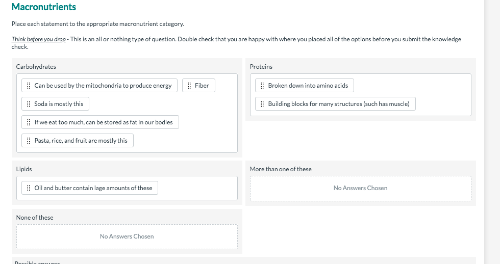Click the Lipids category heading
Screen dimensions: 500x264
click(x=24, y=169)
